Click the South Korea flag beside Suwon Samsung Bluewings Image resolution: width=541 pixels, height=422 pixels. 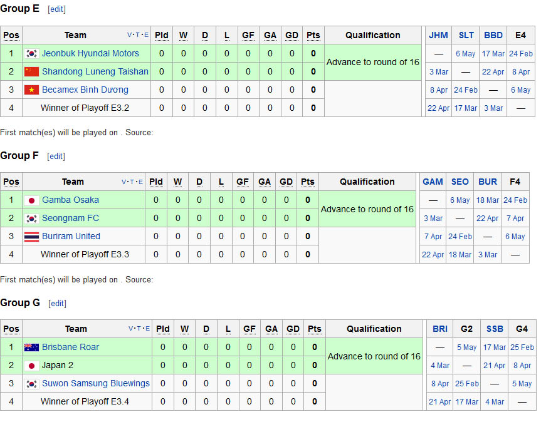[x=31, y=384]
